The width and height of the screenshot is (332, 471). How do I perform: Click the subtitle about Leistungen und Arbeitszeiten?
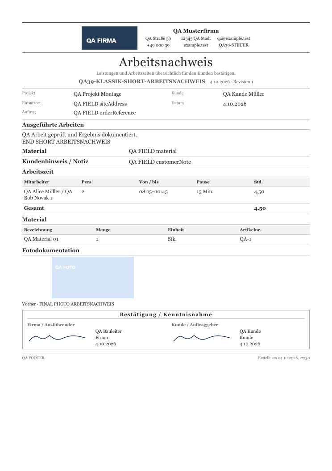[x=166, y=73]
